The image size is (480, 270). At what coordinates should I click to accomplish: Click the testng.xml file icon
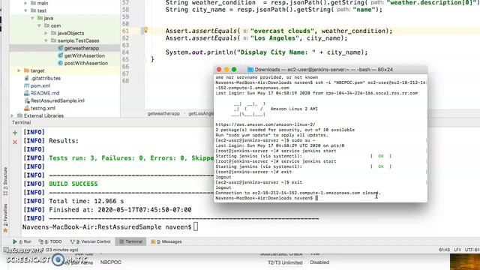click(27, 108)
